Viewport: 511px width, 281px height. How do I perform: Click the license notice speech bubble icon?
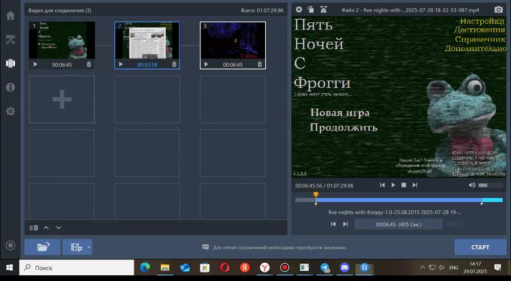(x=206, y=247)
